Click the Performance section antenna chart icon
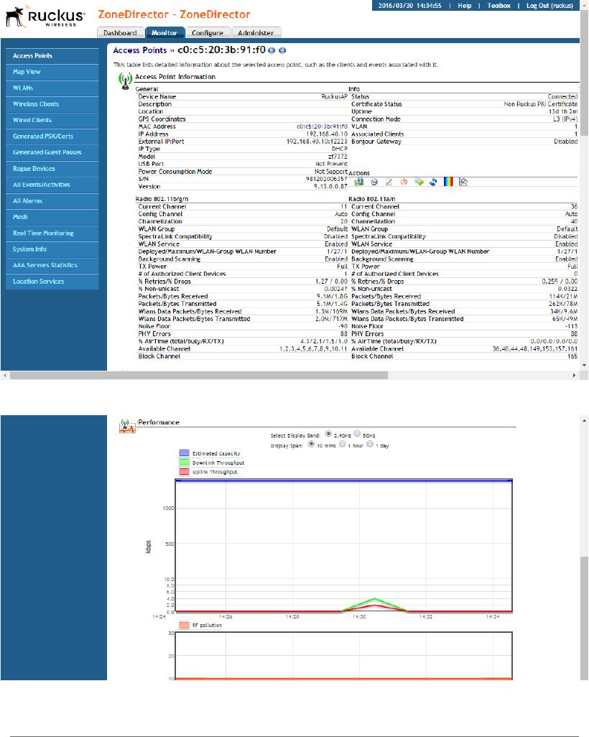 click(127, 426)
